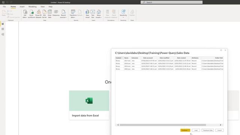Open the Sensitivity ribbon button
This screenshot has height=135, width=240.
123,14
